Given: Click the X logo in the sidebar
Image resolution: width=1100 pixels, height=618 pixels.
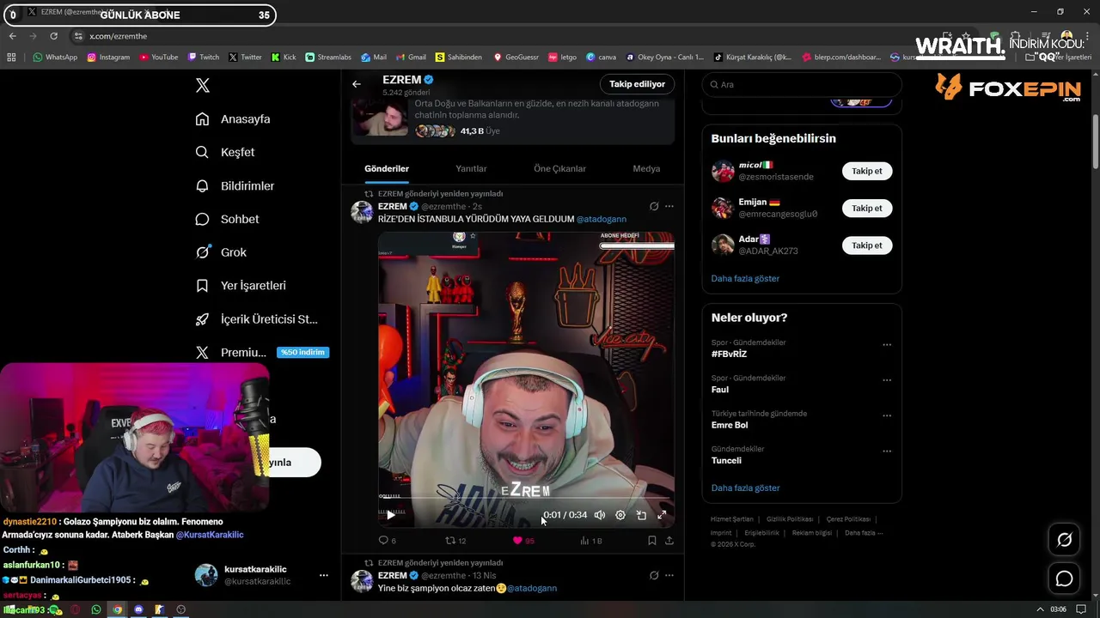Looking at the screenshot, I should (203, 85).
